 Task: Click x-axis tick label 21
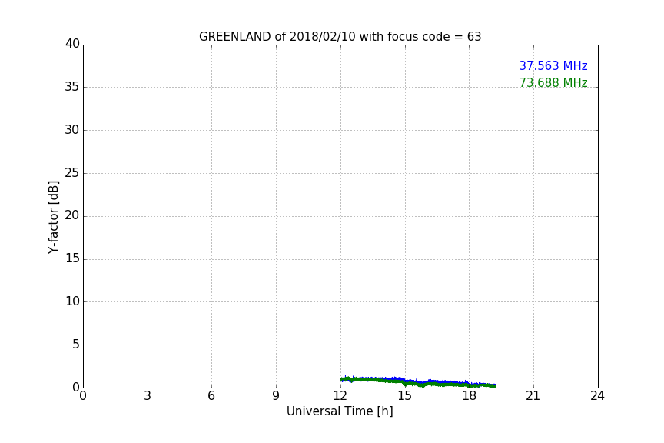click(x=533, y=396)
